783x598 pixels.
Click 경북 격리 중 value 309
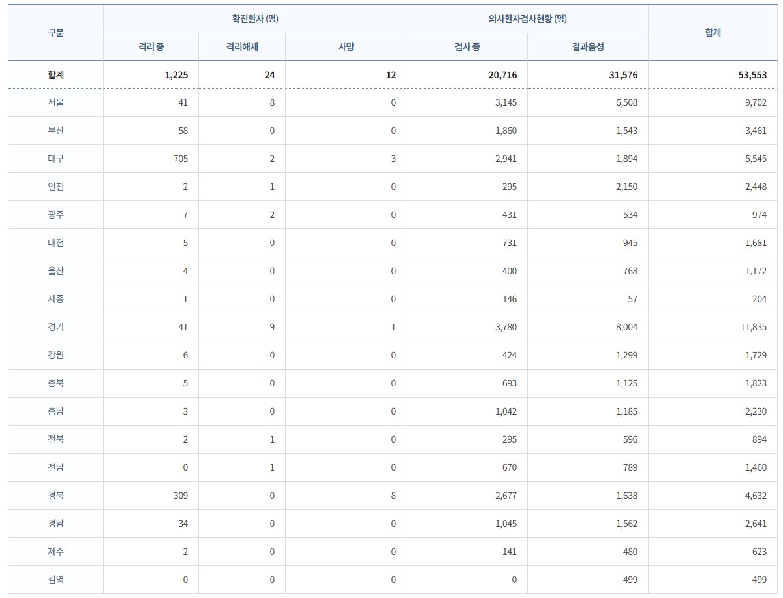pos(180,496)
